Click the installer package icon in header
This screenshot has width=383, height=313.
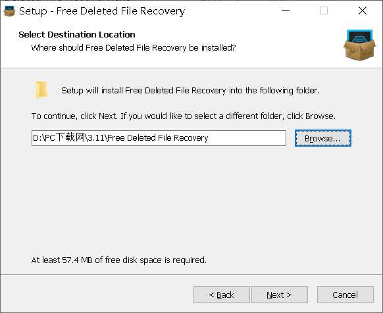[x=359, y=45]
